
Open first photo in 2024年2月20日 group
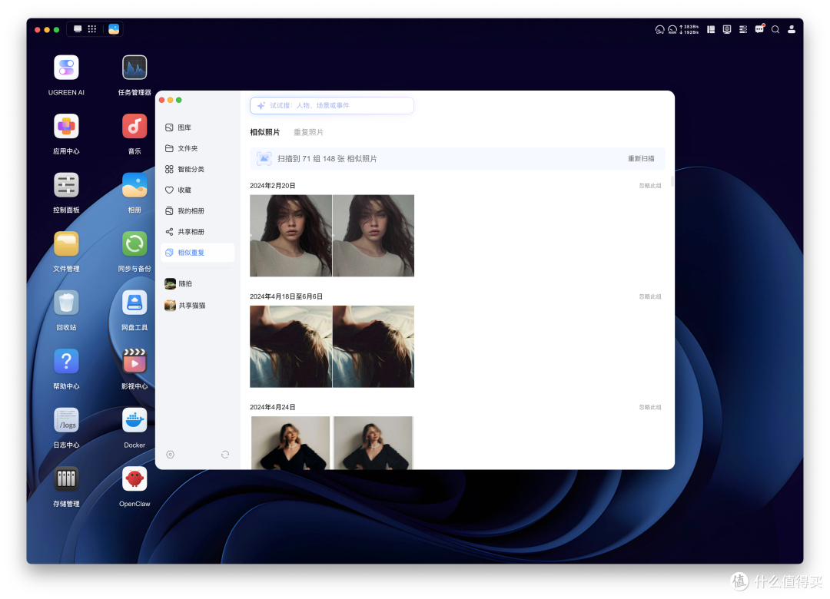click(x=290, y=236)
